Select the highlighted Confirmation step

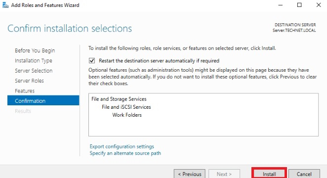click(43, 100)
